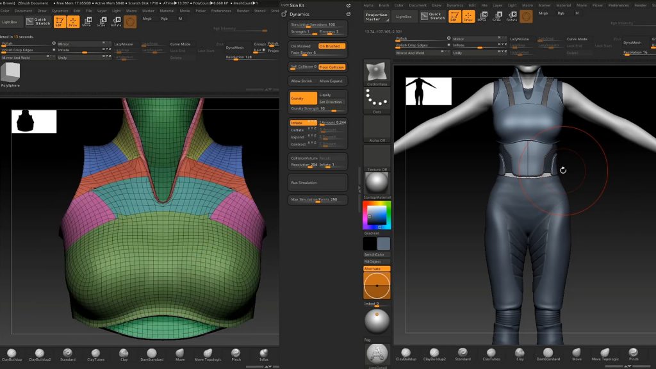Open the Alpha menu
Screen dimensions: 656x369
(x=368, y=5)
